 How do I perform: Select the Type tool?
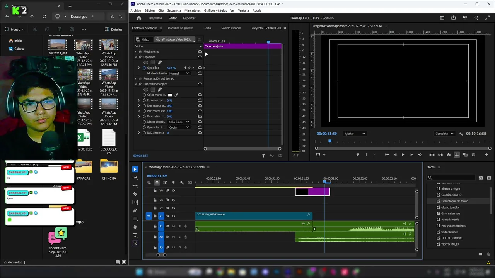click(x=135, y=235)
